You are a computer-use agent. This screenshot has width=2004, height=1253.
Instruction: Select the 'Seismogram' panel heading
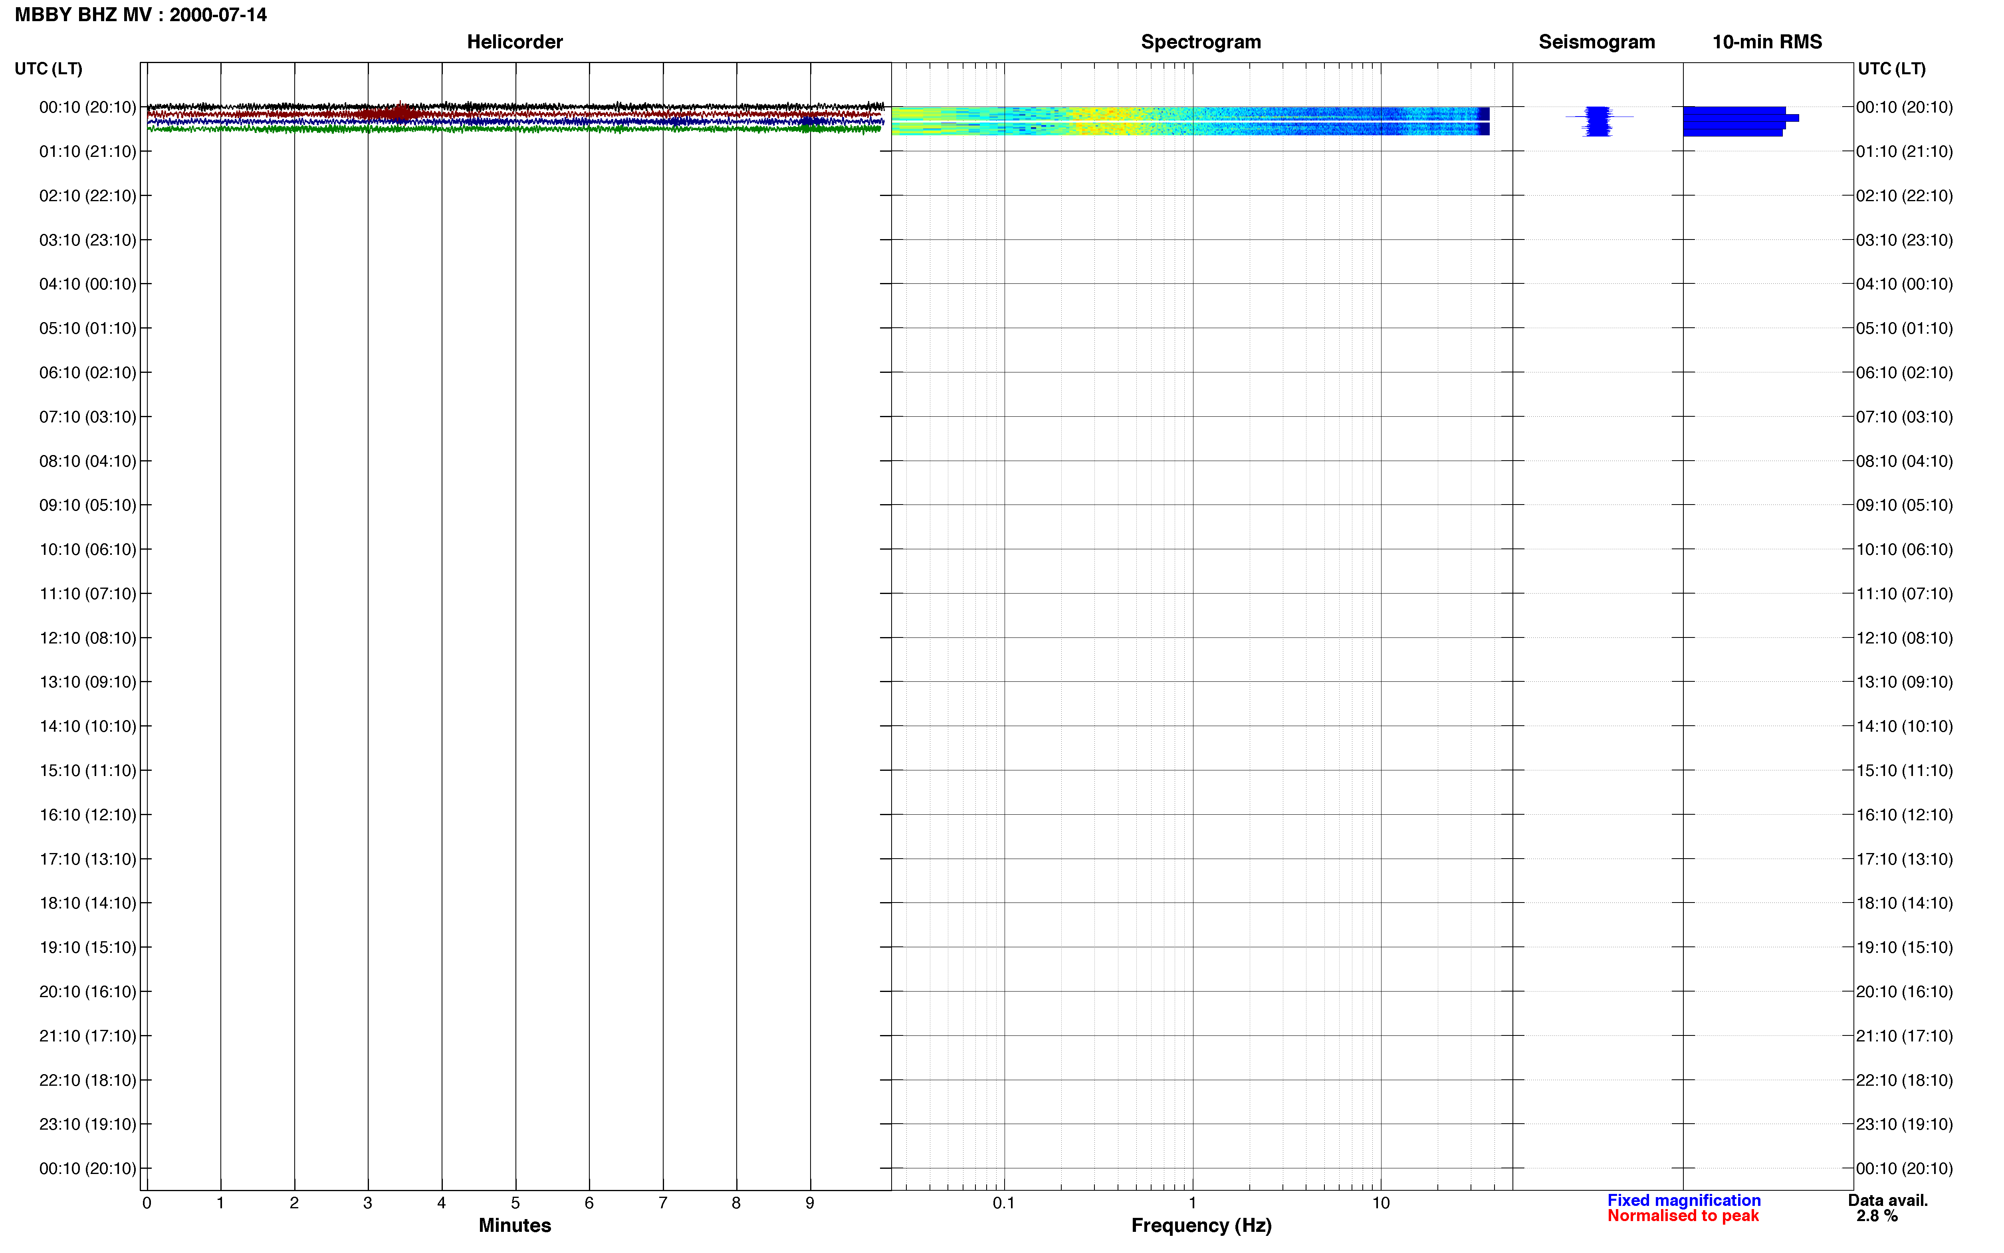1596,42
